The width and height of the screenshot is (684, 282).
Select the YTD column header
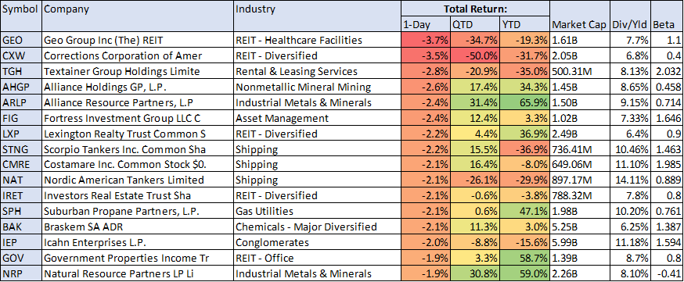click(525, 25)
